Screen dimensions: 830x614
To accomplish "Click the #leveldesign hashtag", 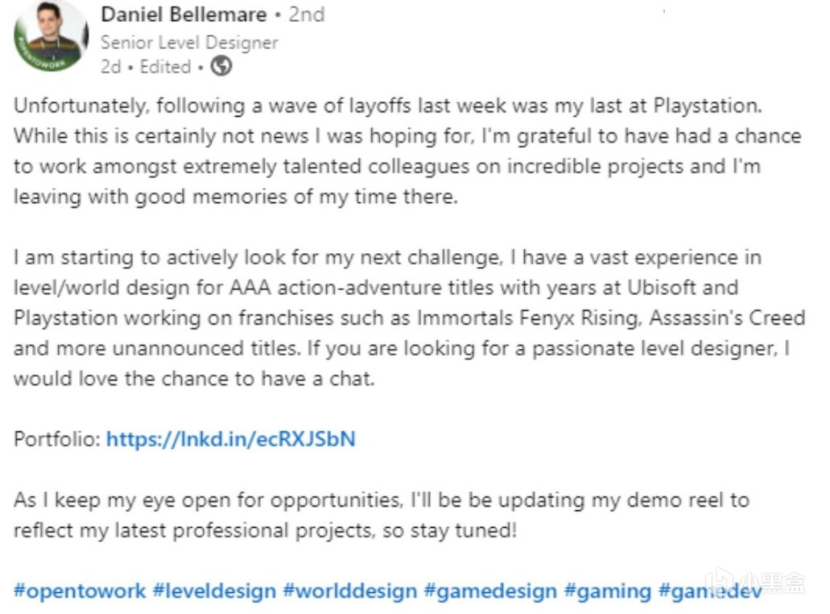I will pos(214,591).
